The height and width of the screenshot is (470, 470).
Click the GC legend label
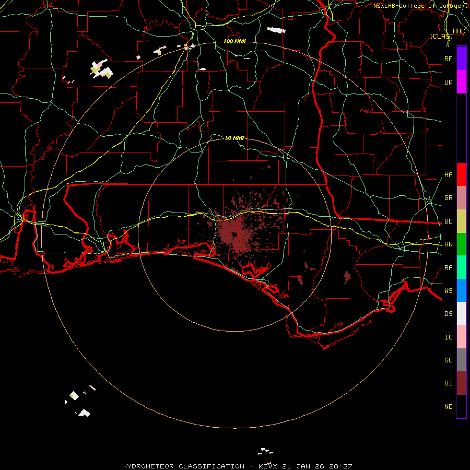(448, 360)
